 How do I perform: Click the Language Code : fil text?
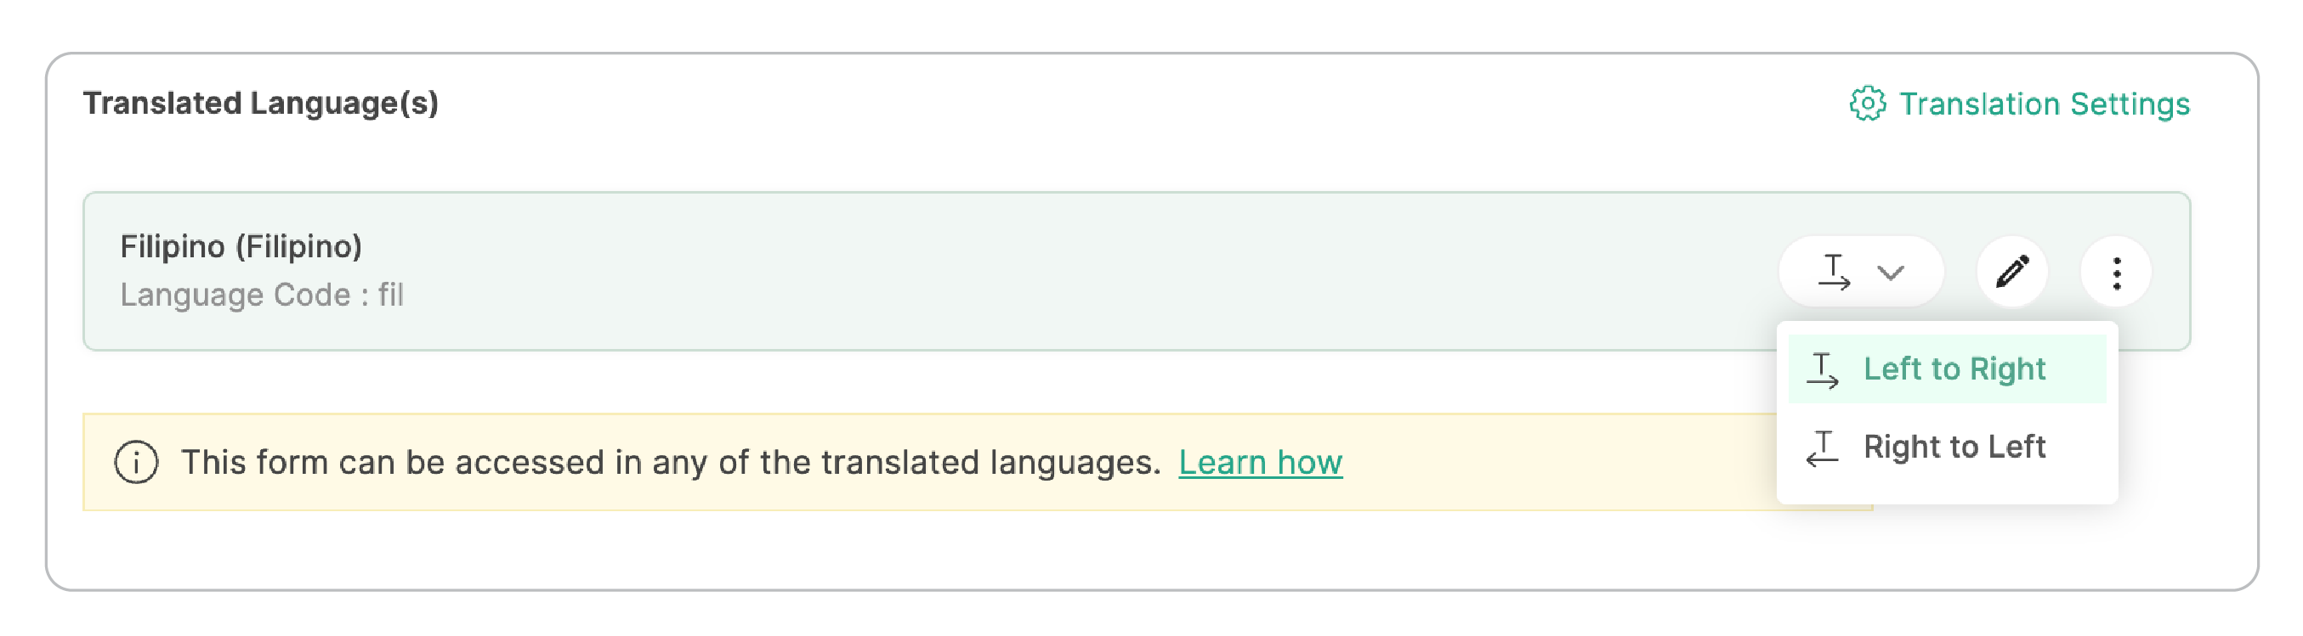(x=262, y=295)
